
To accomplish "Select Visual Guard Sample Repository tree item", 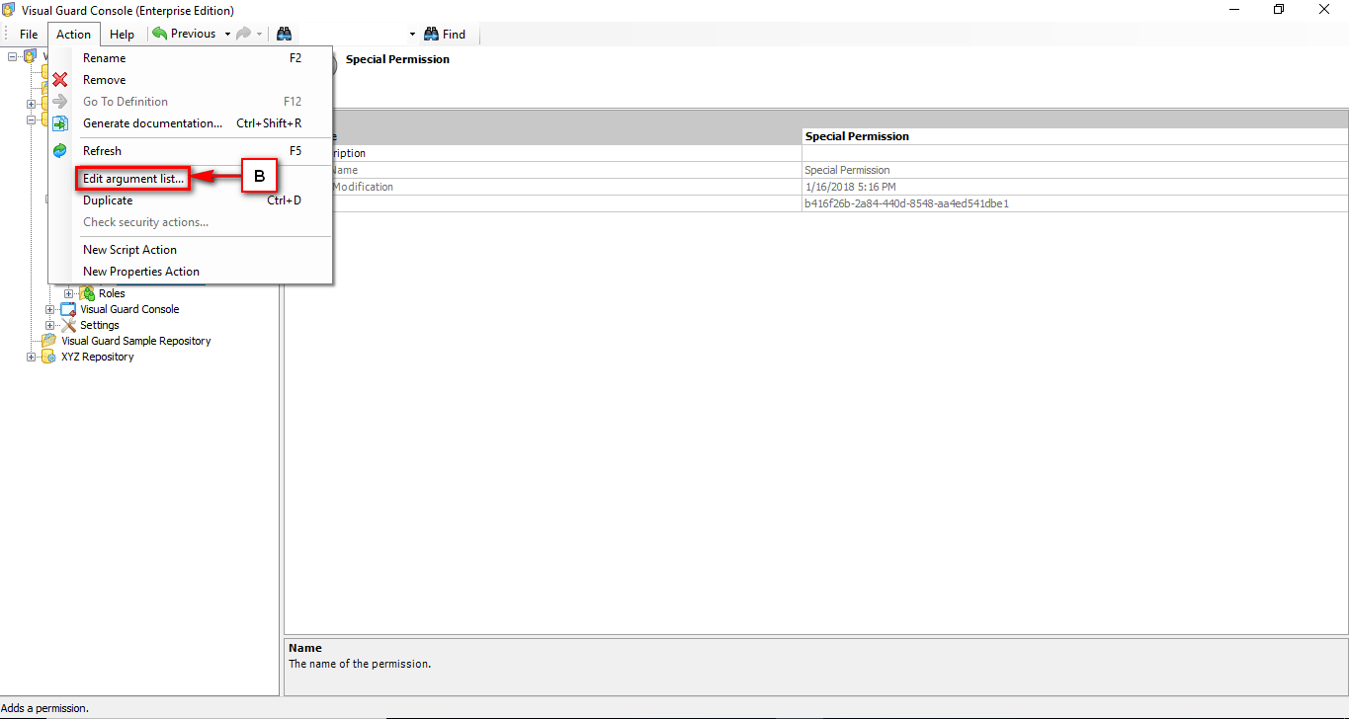I will pos(135,341).
